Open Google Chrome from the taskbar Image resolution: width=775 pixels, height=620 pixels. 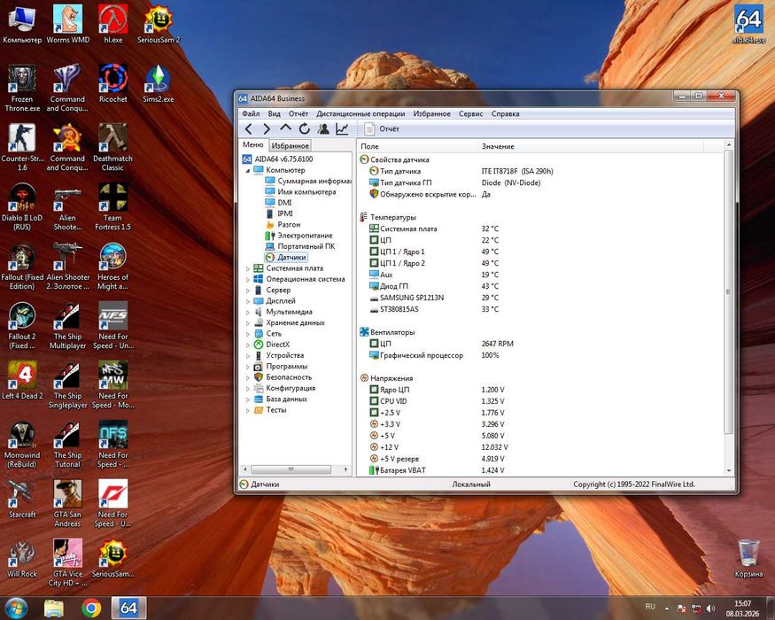[91, 608]
